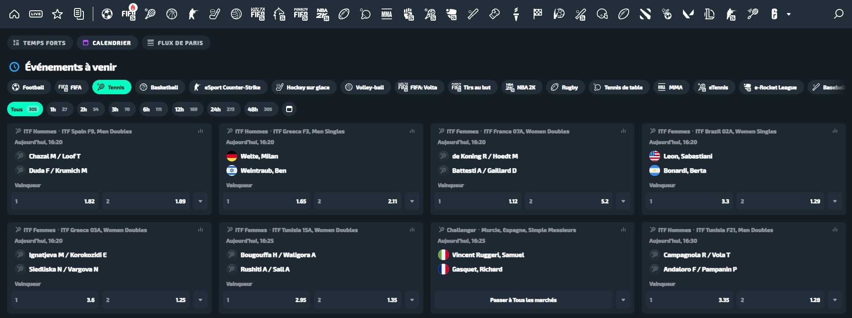
Task: Select the Tous 305 time filter
Action: tap(25, 109)
